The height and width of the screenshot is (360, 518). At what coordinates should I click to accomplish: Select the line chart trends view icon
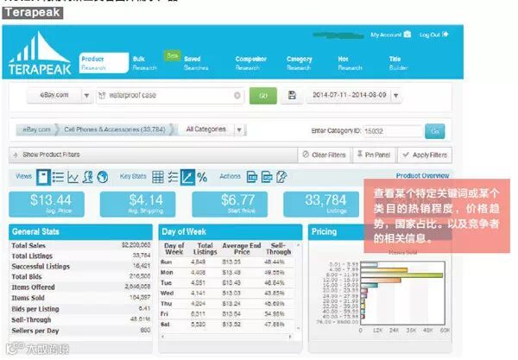(73, 177)
